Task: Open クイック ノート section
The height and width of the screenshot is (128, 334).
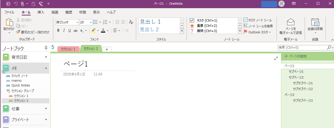Action: (20, 76)
